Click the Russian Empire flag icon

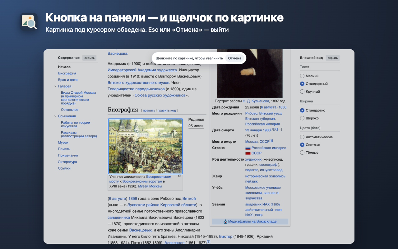point(248,148)
